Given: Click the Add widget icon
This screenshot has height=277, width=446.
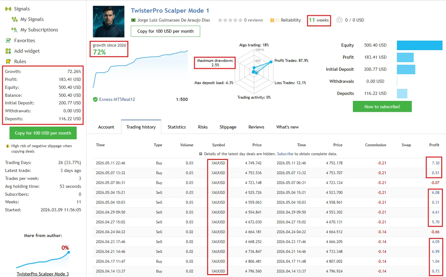Looking at the screenshot, I should 8,51.
